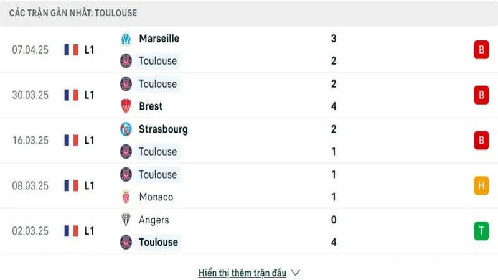Click green T badge for Angers match
Image resolution: width=498 pixels, height=280 pixels.
pyautogui.click(x=481, y=231)
